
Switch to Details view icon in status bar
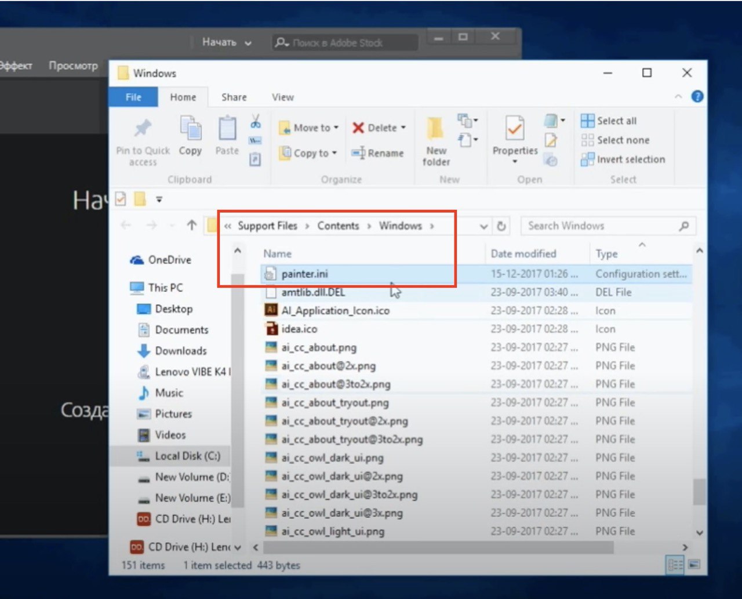point(675,564)
